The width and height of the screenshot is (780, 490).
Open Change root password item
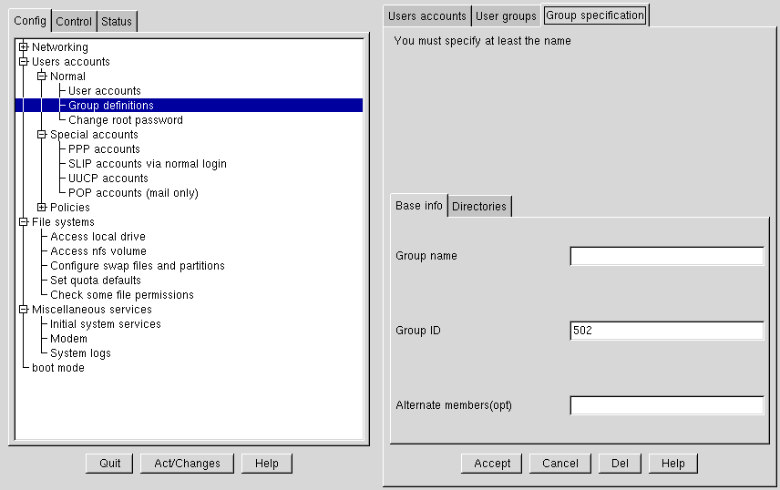tap(126, 120)
